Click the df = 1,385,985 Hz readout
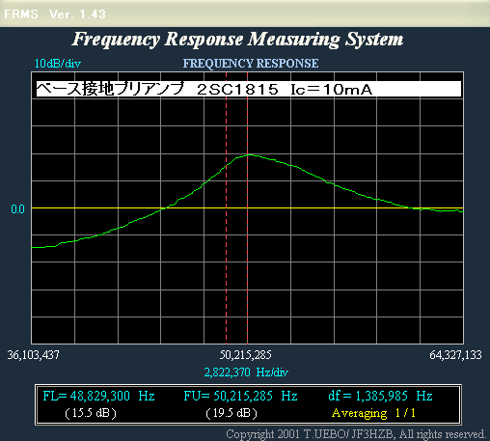The width and height of the screenshot is (490, 441). pos(380,396)
